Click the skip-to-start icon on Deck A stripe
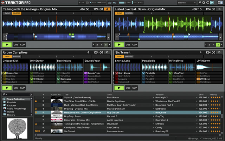The image size is (225, 141). click(x=5, y=36)
